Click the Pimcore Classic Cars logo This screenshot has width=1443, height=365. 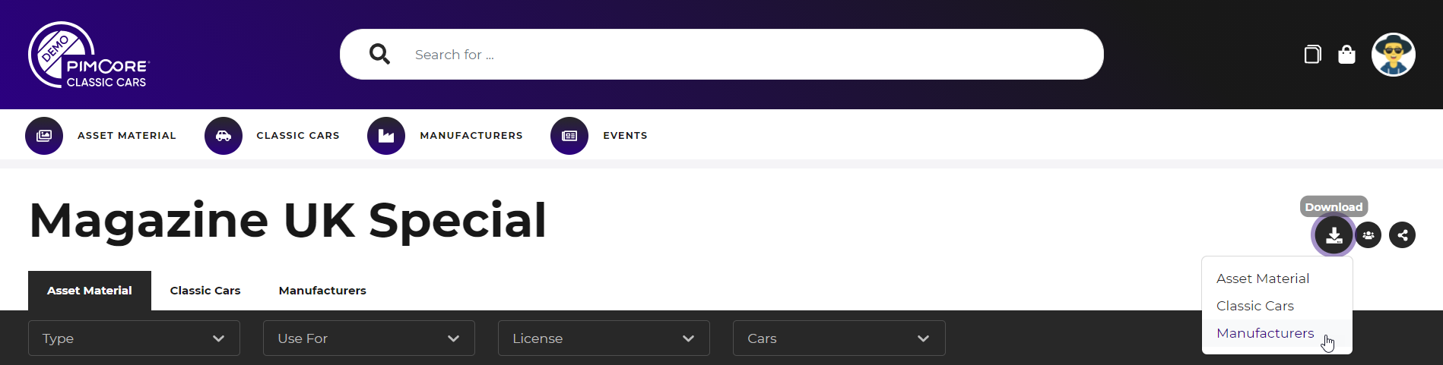[x=89, y=55]
